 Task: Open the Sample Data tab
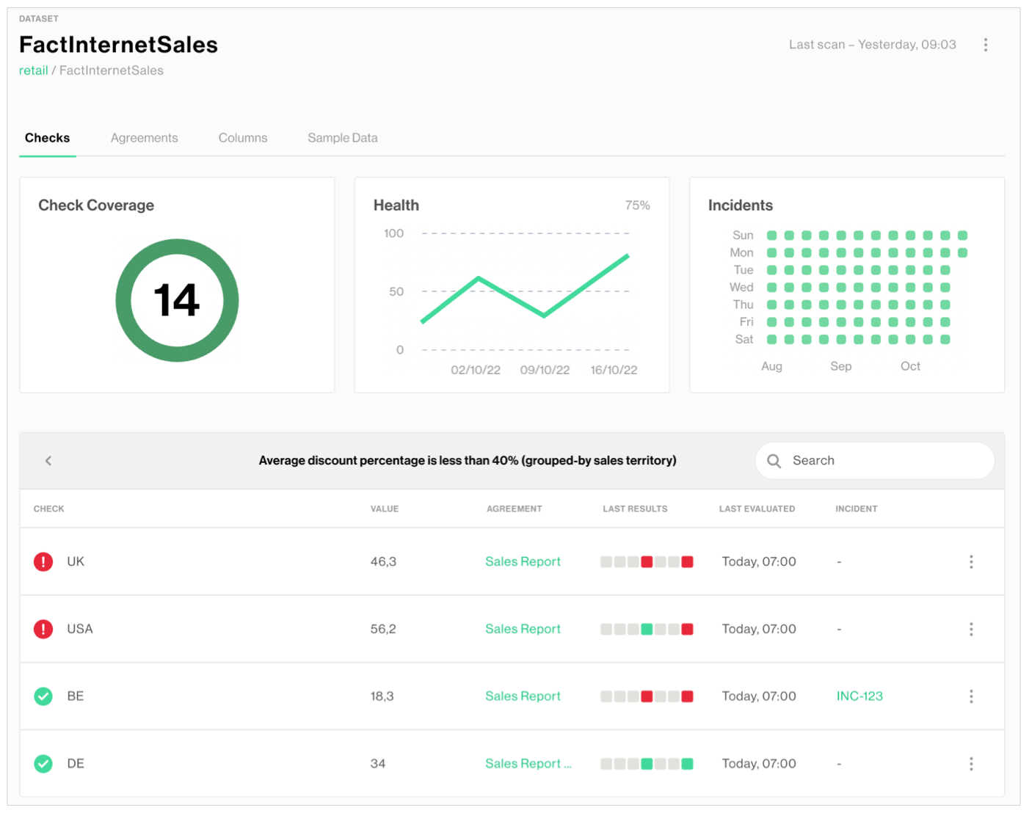(x=342, y=138)
